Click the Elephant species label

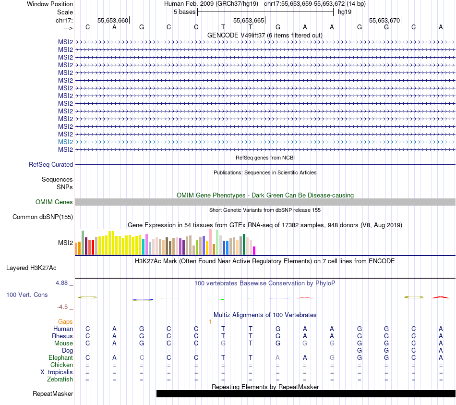pos(60,357)
